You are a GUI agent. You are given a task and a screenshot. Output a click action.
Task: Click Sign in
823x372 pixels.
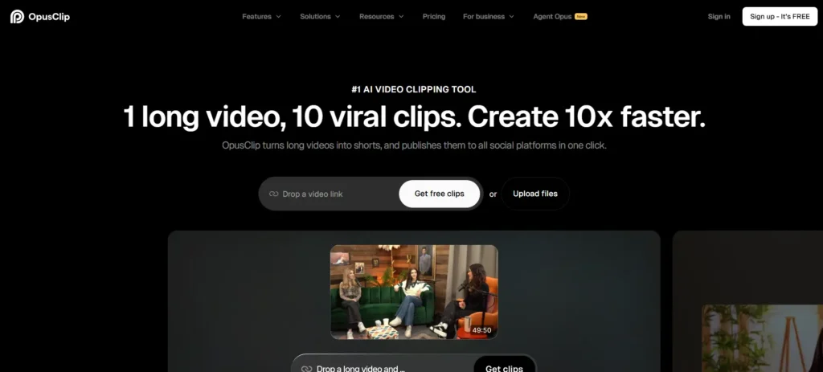pos(719,16)
